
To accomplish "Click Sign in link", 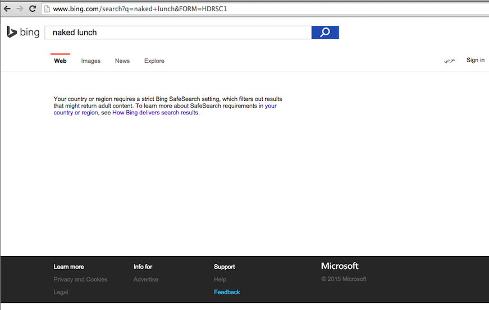I will [475, 60].
